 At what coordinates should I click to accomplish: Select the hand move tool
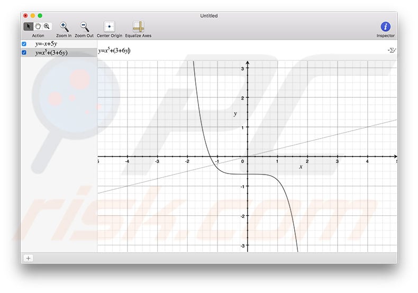tap(38, 26)
